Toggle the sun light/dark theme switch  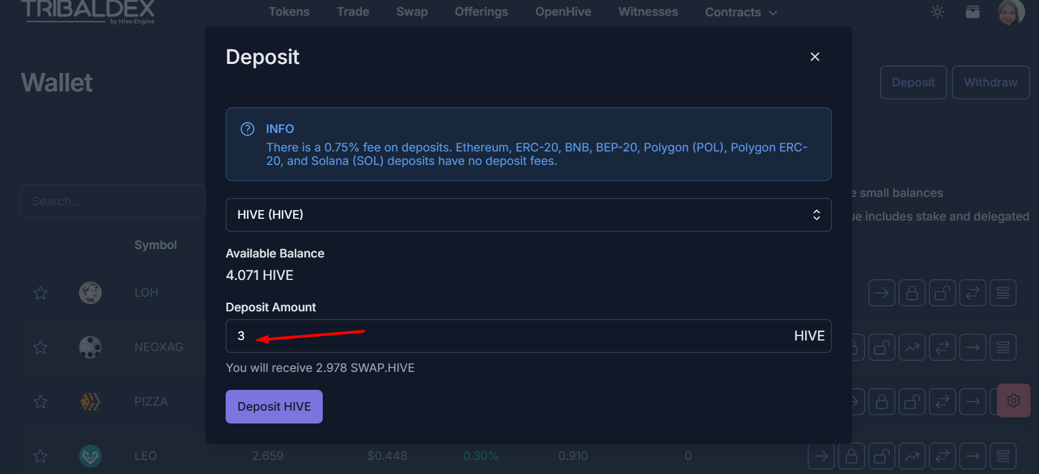pyautogui.click(x=937, y=12)
